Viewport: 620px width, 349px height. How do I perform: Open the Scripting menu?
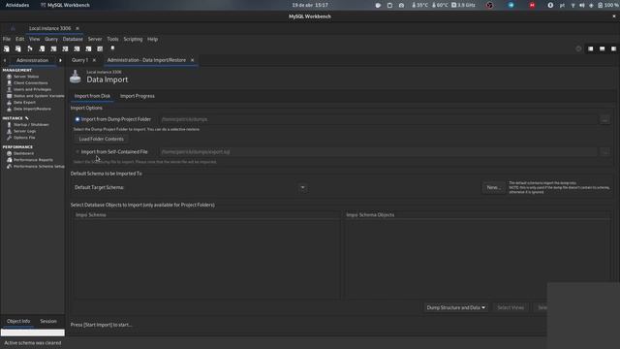[133, 39]
